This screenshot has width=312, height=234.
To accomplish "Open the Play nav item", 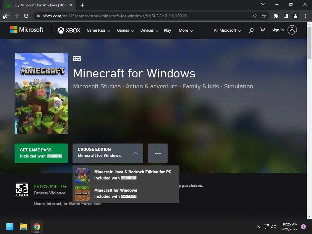I will (x=167, y=30).
